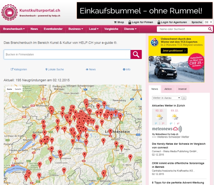Screen dimensions: 214x185
Task: Open Handy-Netze der Schweiz news article
Action: [179, 145]
